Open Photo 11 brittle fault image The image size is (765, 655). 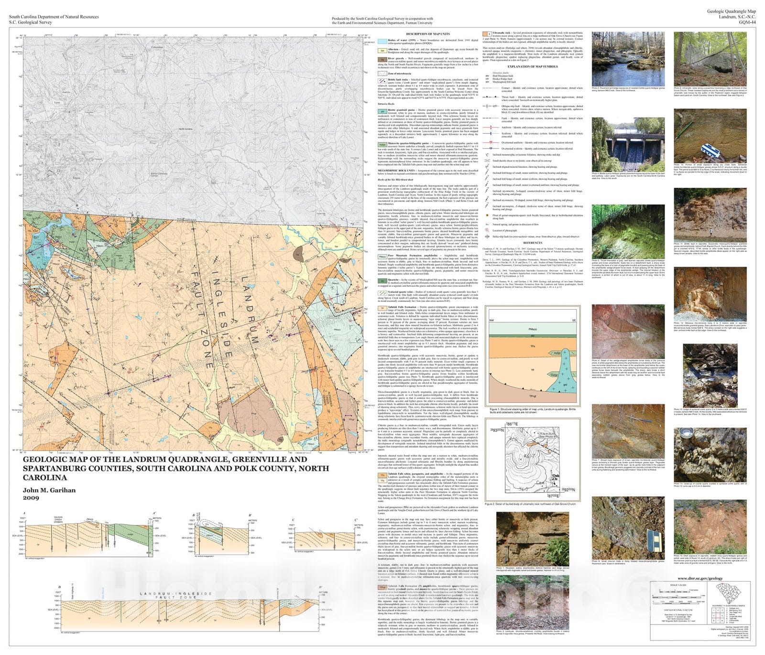[x=710, y=215]
